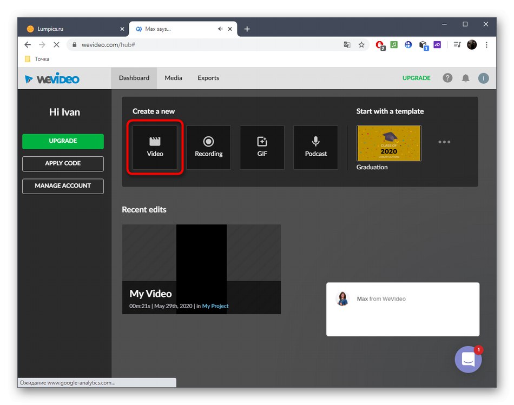514x405 pixels.
Task: Open WeVideo help via question mark icon
Action: click(x=447, y=78)
